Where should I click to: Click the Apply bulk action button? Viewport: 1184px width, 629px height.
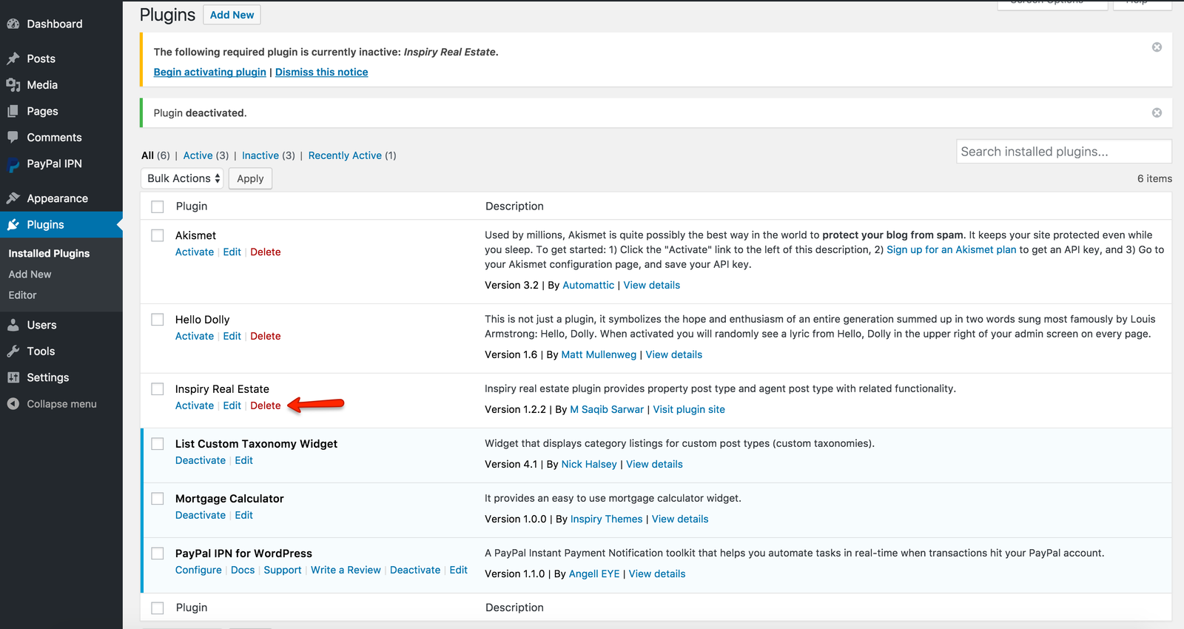(x=250, y=178)
